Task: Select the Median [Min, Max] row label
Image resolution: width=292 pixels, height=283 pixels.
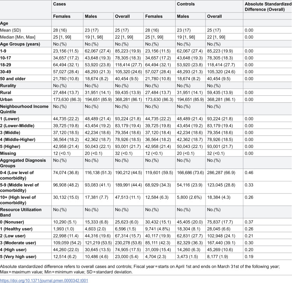Action: pyautogui.click(x=18, y=37)
